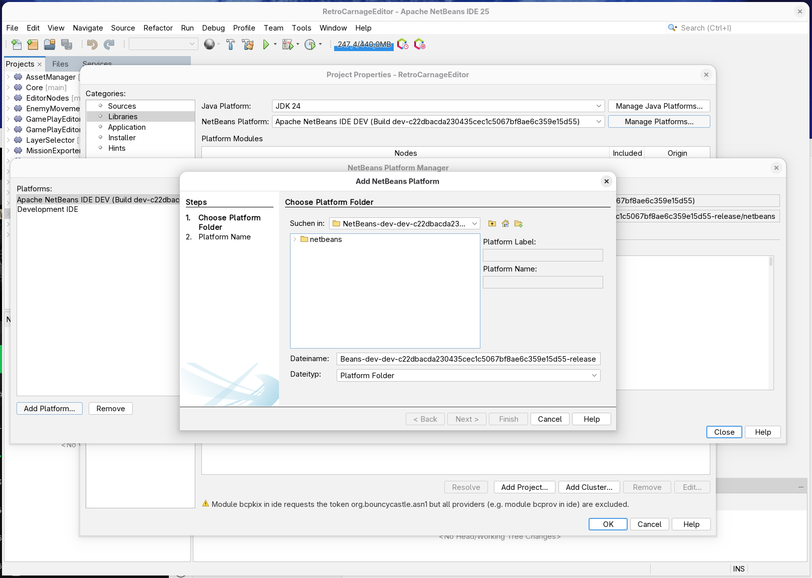This screenshot has width=812, height=578.
Task: Click the Profile Project clock icon
Action: (x=310, y=45)
